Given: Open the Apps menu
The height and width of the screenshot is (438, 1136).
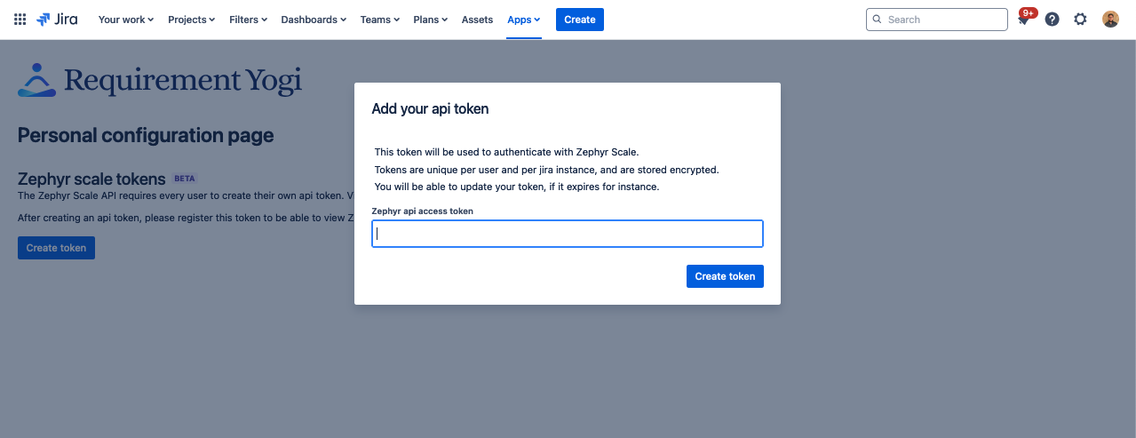Looking at the screenshot, I should [x=523, y=20].
